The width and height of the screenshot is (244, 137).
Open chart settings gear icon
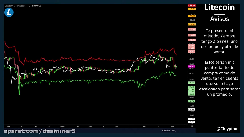pyautogui.click(x=192, y=126)
